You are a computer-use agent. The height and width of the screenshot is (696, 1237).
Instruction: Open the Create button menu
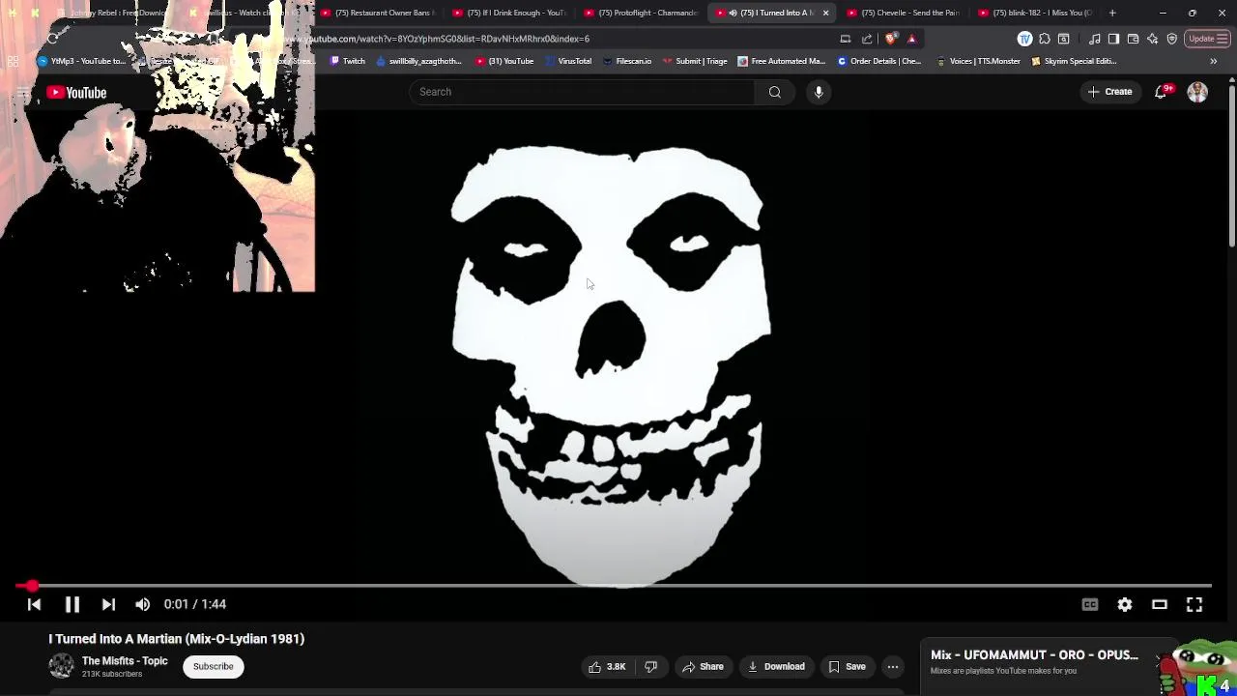(1109, 92)
